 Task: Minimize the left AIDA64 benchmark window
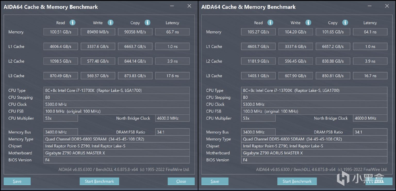pyautogui.click(x=172, y=6)
